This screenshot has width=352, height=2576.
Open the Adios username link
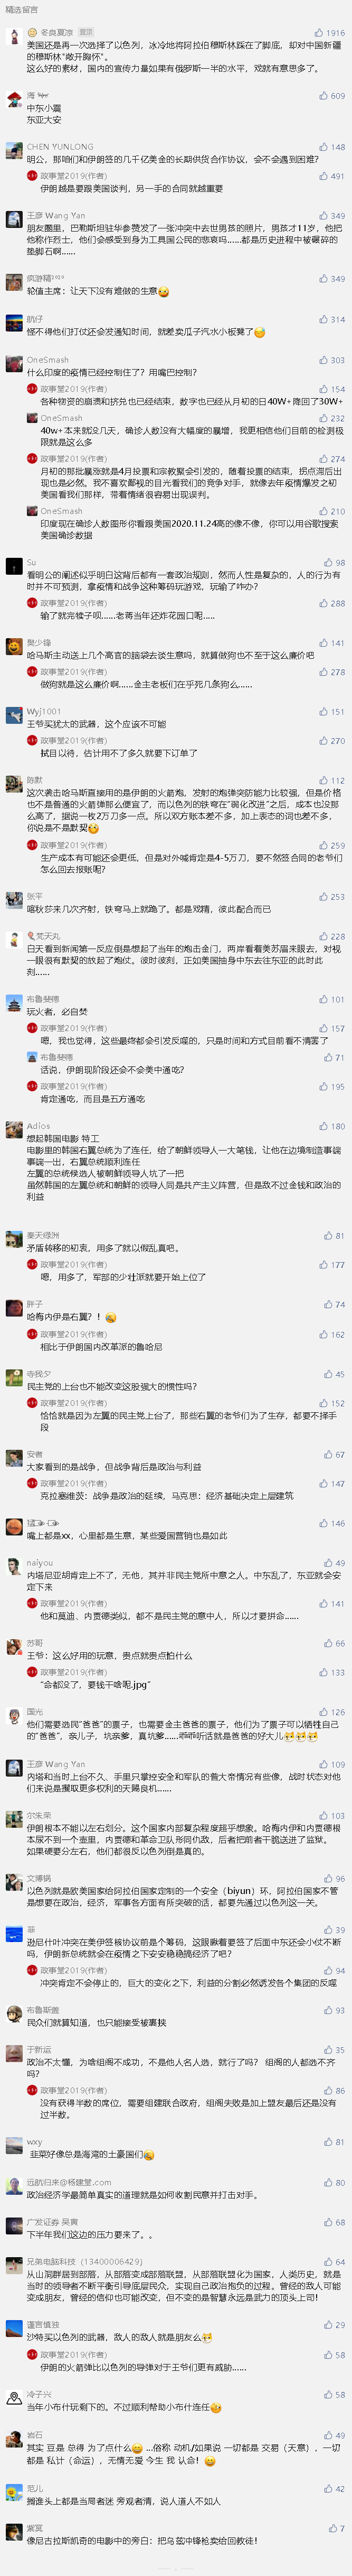tap(38, 1126)
